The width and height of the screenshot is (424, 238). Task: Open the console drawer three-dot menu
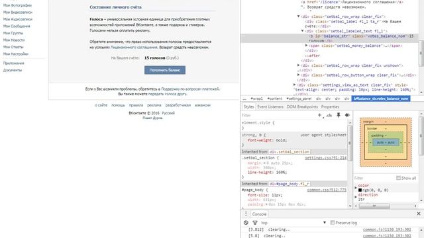point(246,214)
